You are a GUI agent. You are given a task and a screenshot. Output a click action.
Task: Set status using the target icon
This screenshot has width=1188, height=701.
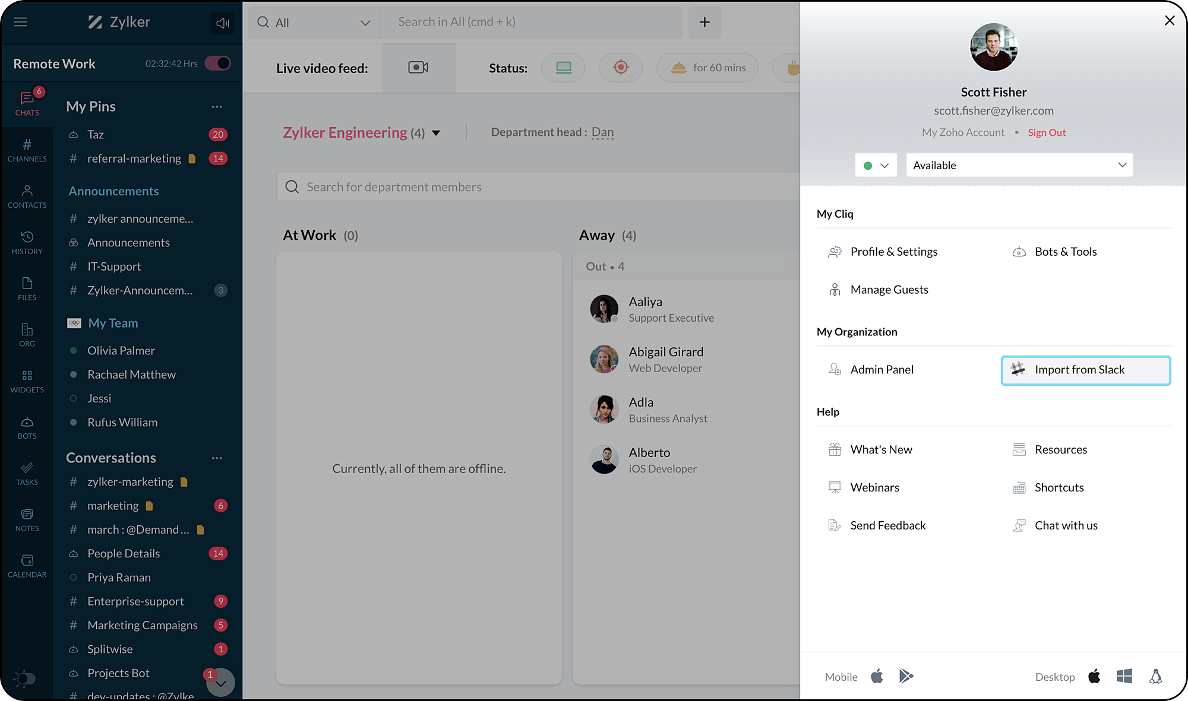pyautogui.click(x=621, y=68)
